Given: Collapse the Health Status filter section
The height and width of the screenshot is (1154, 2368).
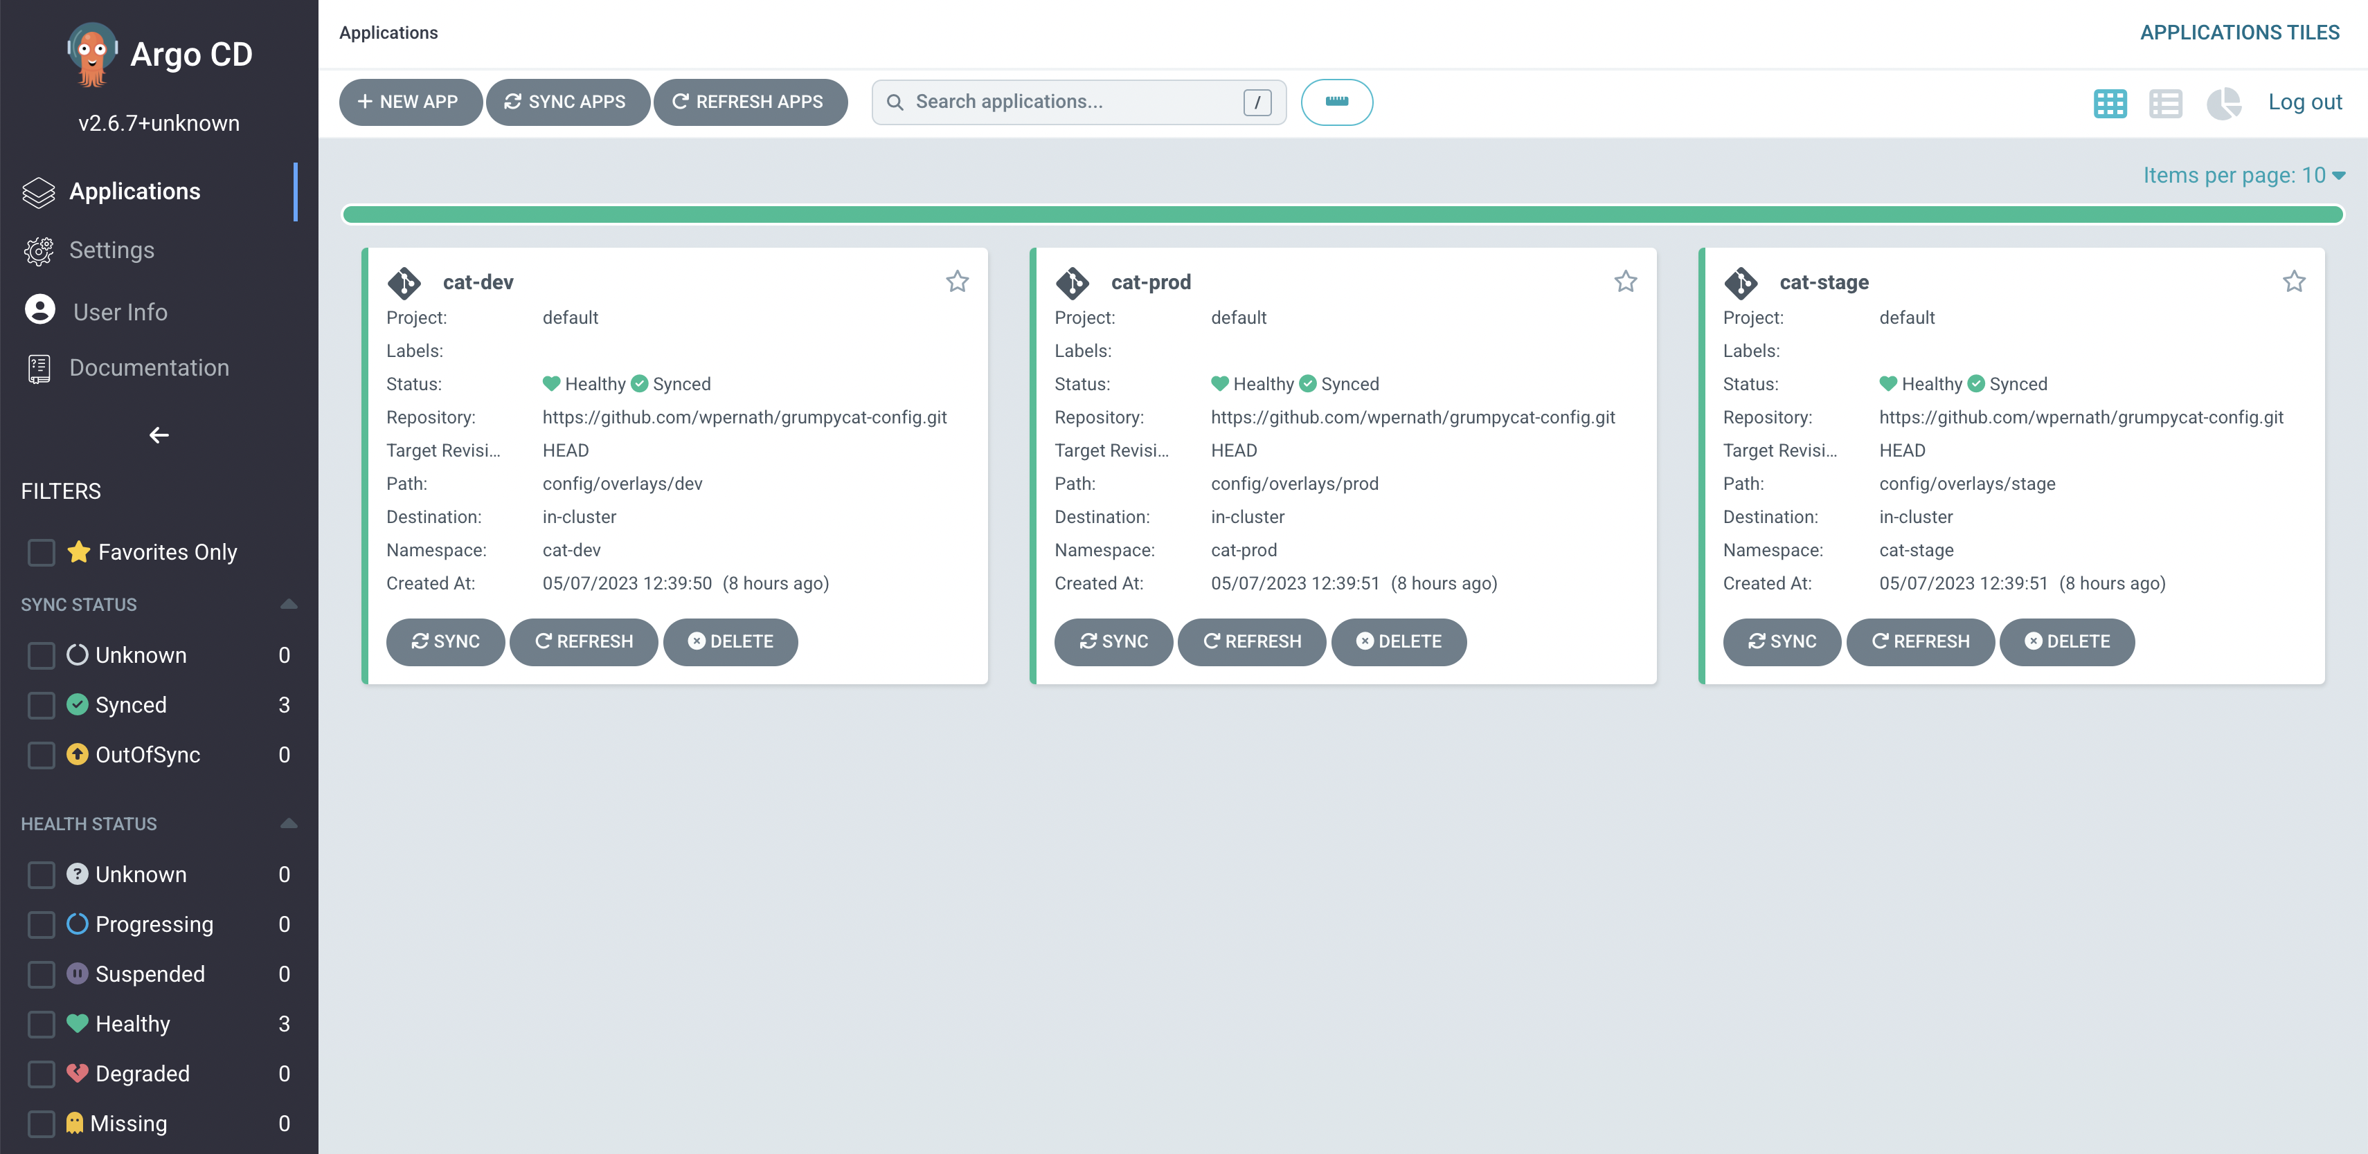Looking at the screenshot, I should [x=289, y=823].
